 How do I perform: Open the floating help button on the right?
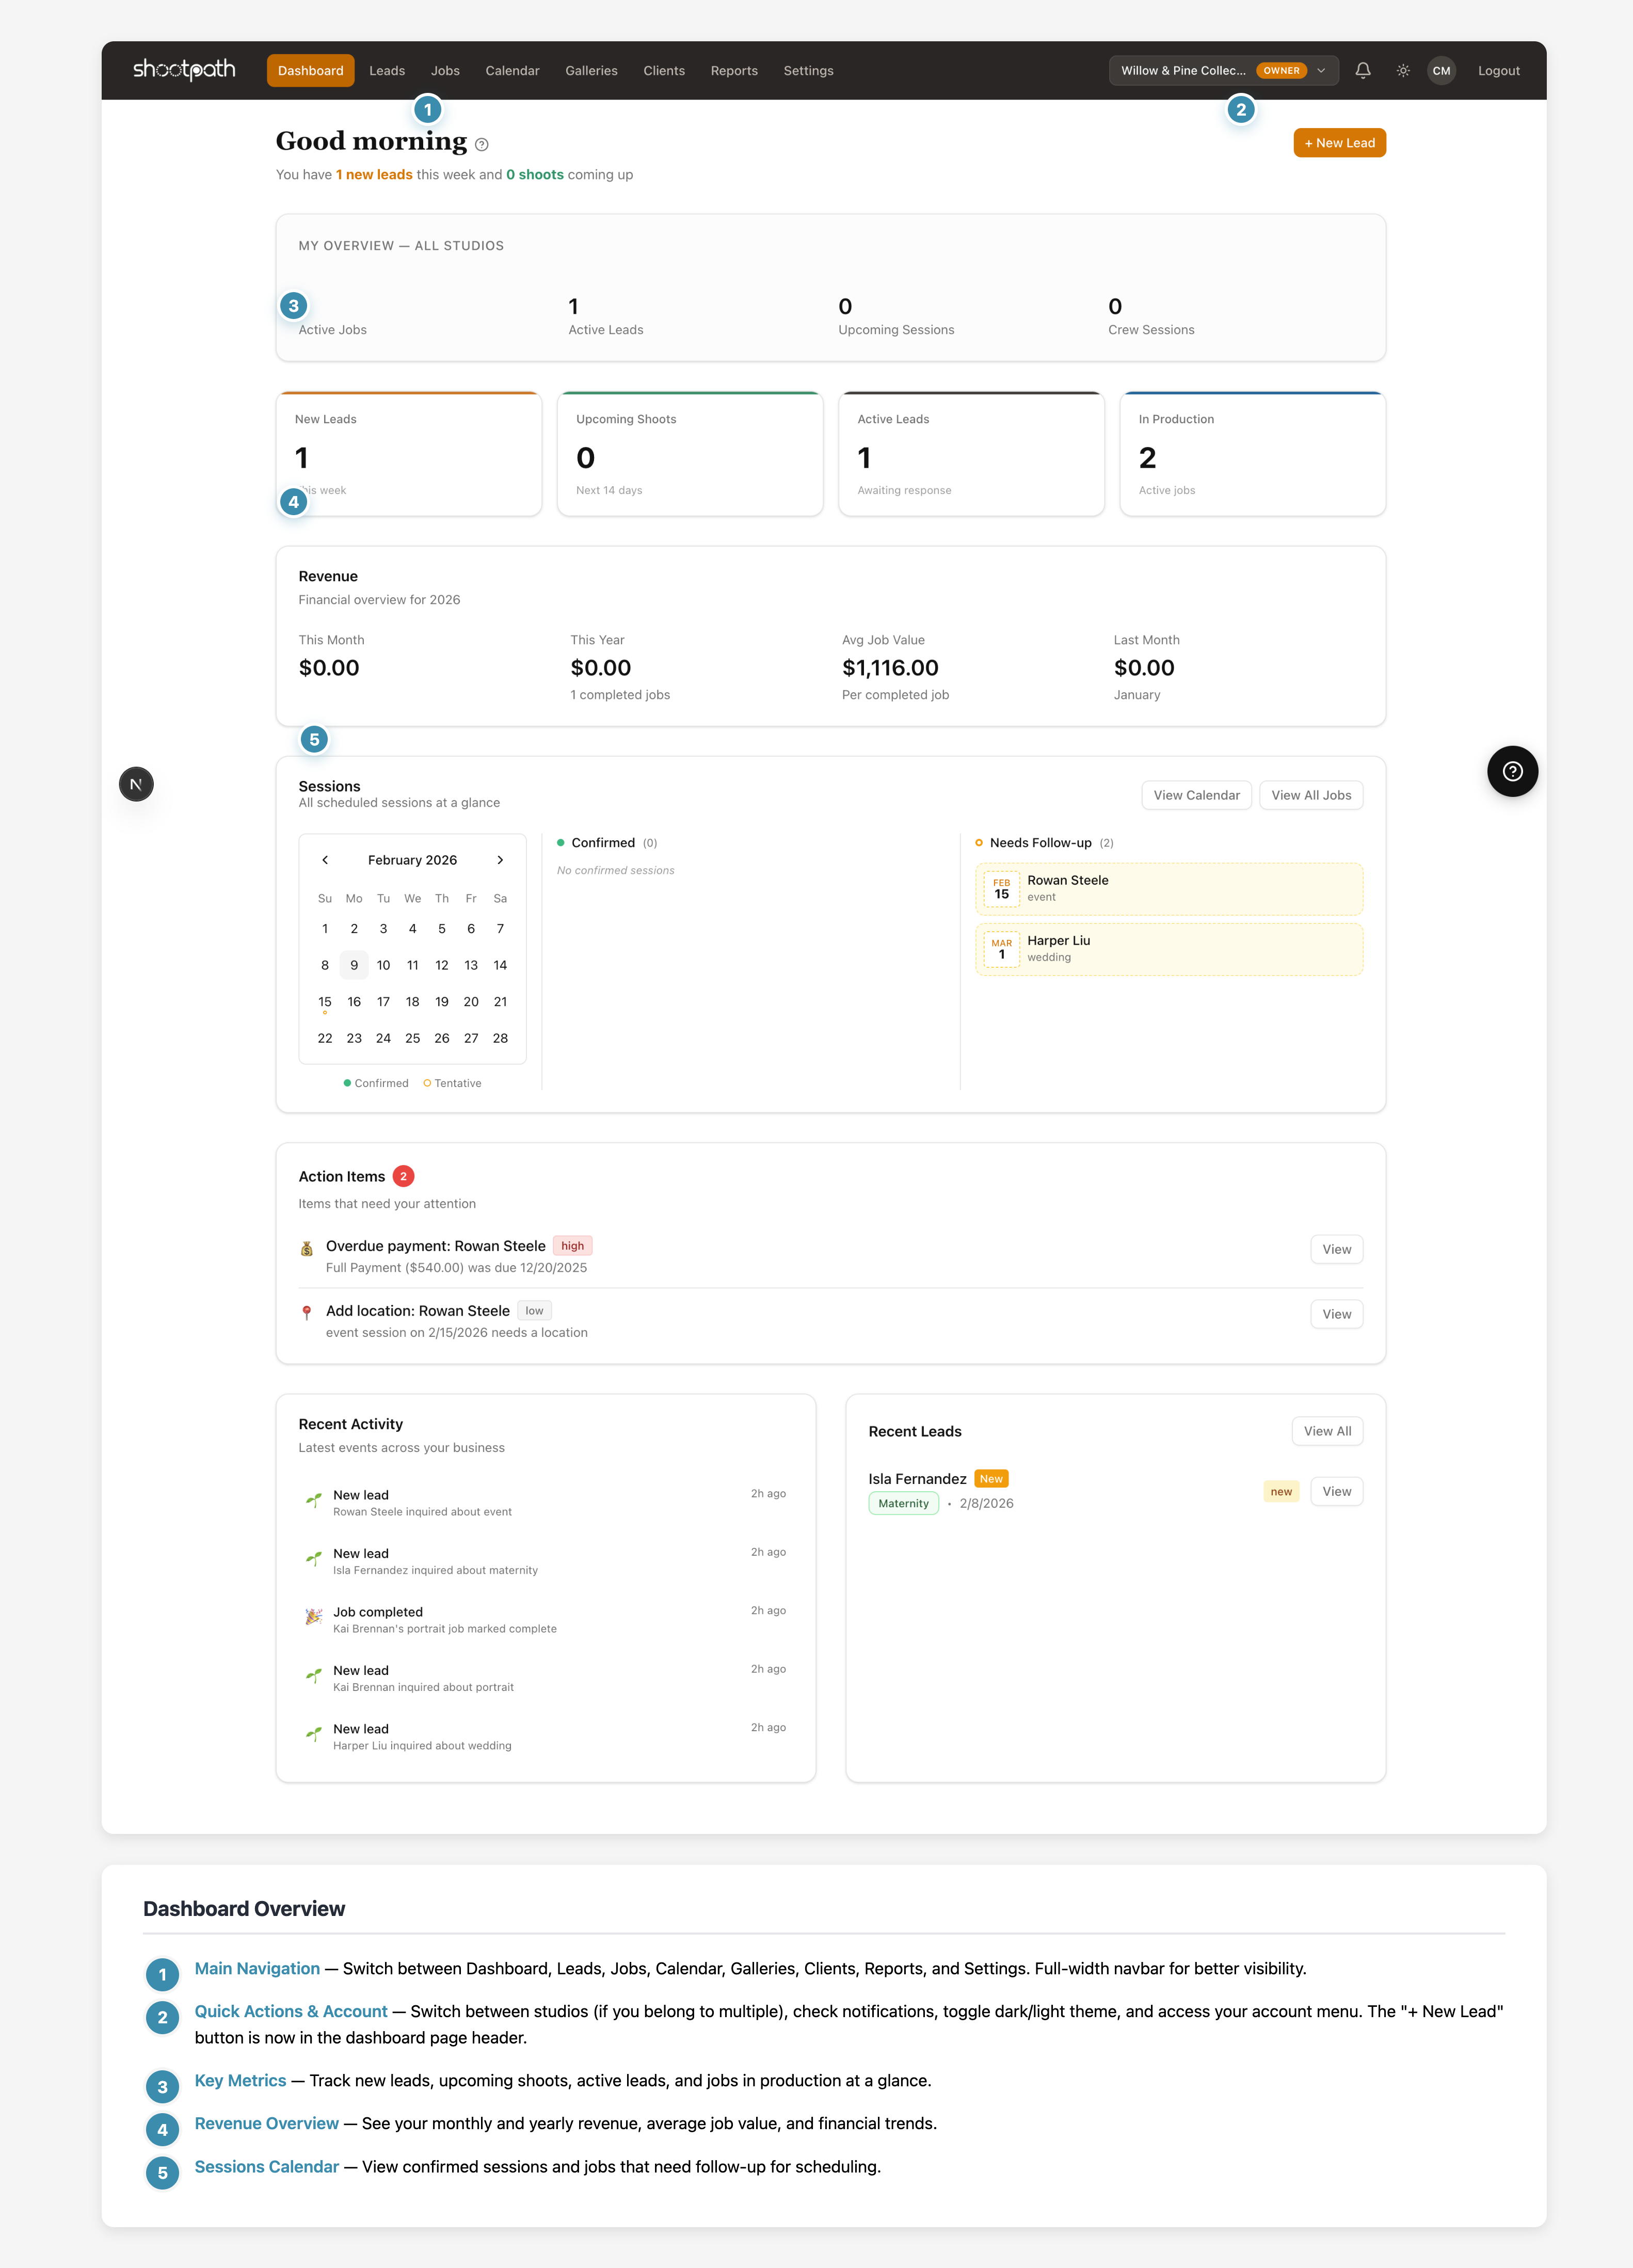pos(1512,771)
